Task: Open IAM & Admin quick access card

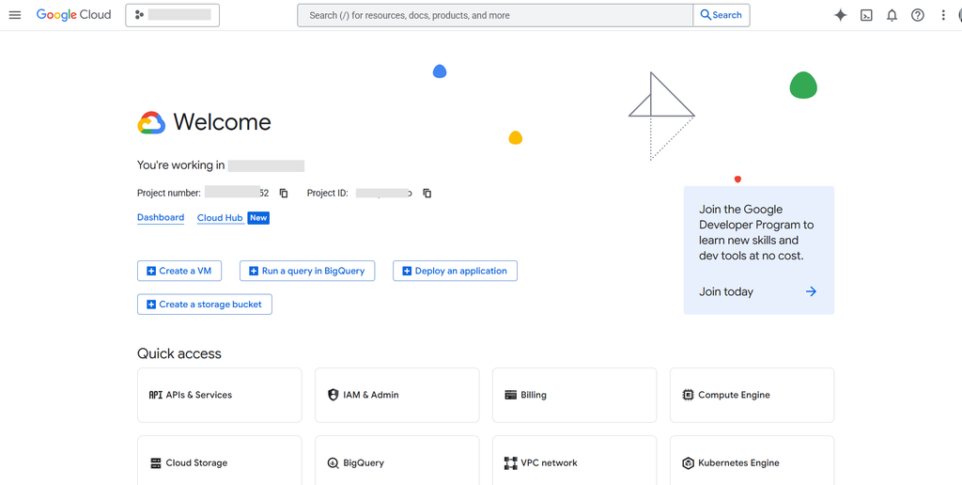Action: (397, 396)
